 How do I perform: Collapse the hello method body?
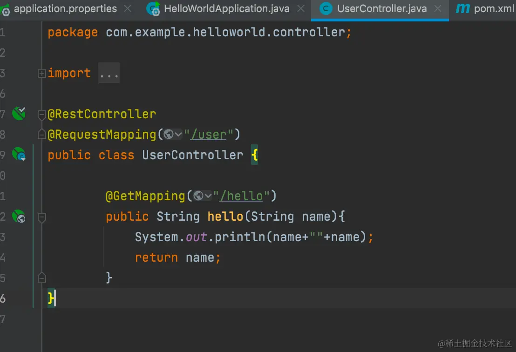(x=41, y=217)
